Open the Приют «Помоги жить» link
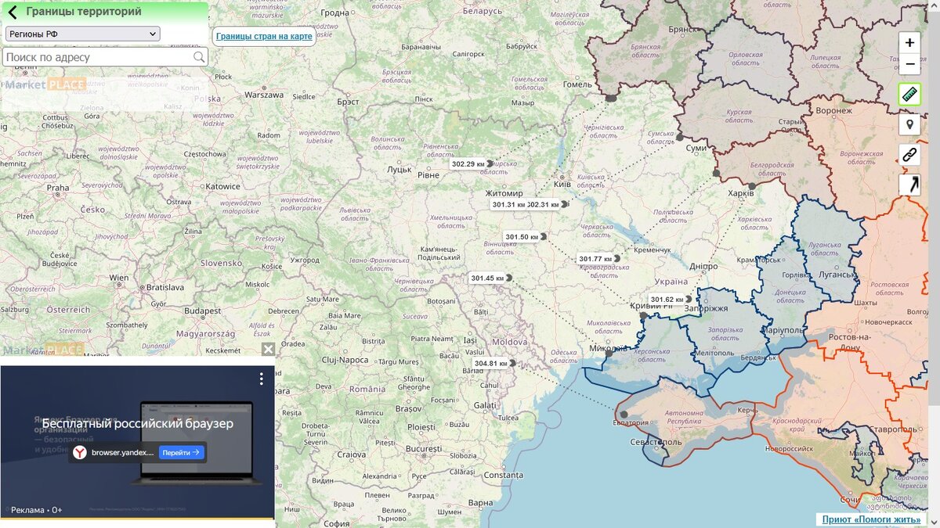This screenshot has height=528, width=940. point(871,519)
